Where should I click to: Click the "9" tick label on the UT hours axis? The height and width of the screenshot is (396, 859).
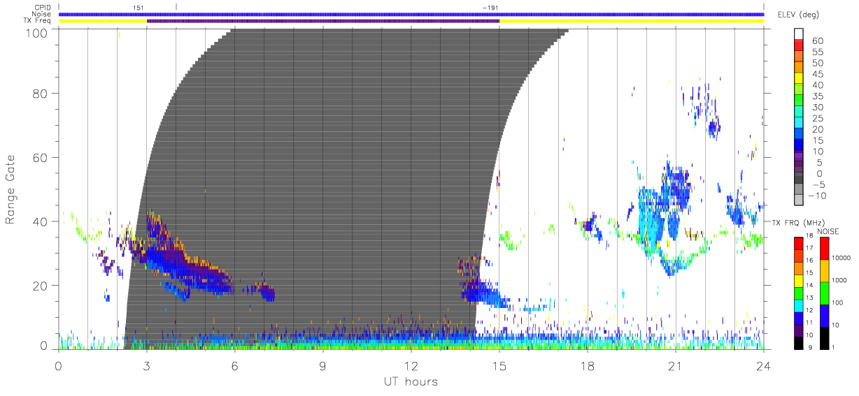pos(322,365)
